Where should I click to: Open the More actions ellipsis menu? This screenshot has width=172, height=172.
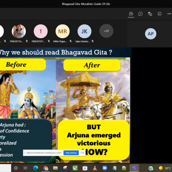point(169,14)
